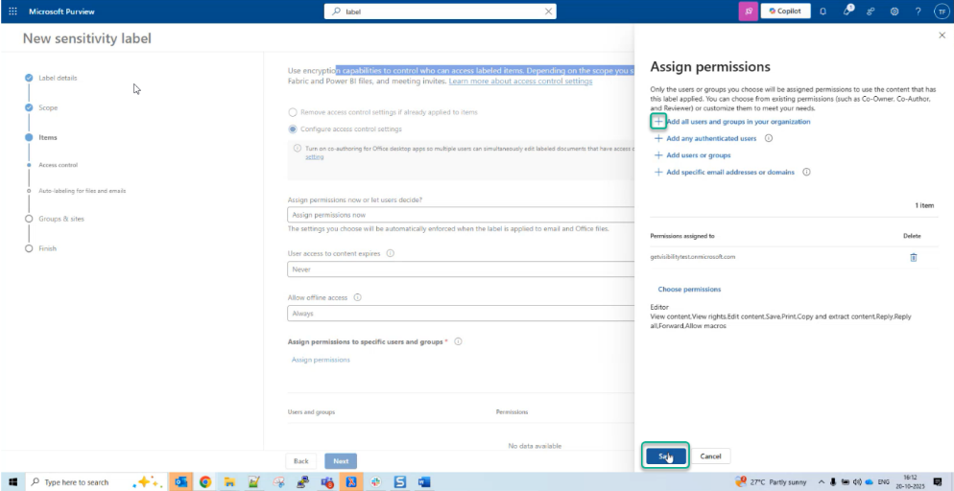
Task: Open Chrome from the Windows taskbar
Action: pos(204,481)
